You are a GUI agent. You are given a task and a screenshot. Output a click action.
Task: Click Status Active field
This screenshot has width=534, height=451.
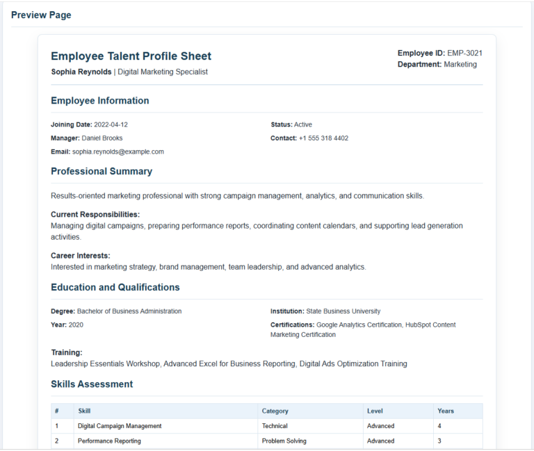pyautogui.click(x=291, y=124)
